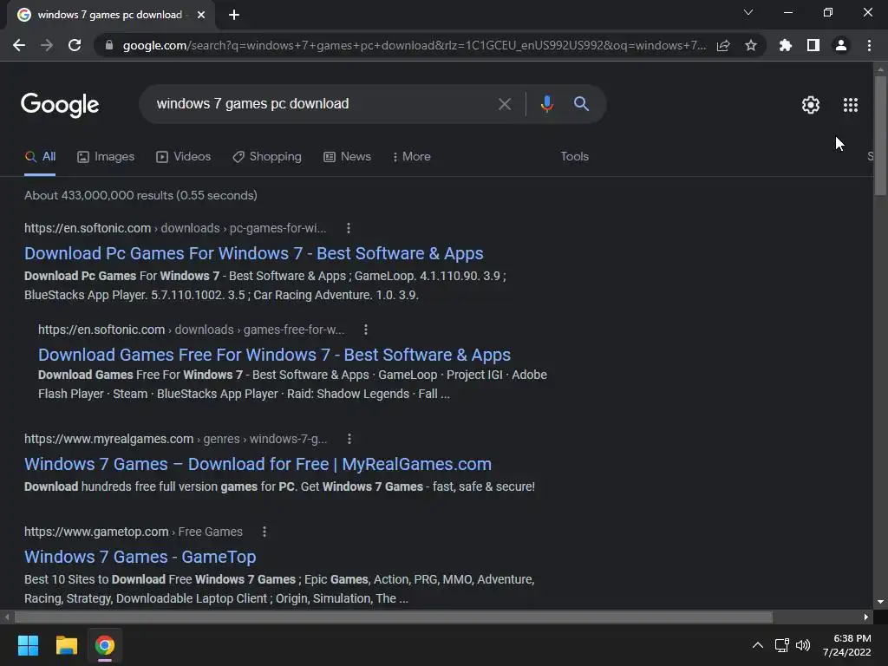Reload the current page
Image resolution: width=888 pixels, height=666 pixels.
coord(75,45)
